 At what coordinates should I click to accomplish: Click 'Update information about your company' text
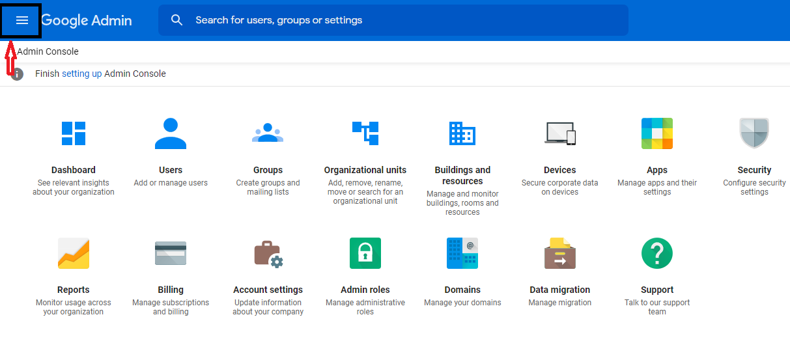[x=268, y=307]
